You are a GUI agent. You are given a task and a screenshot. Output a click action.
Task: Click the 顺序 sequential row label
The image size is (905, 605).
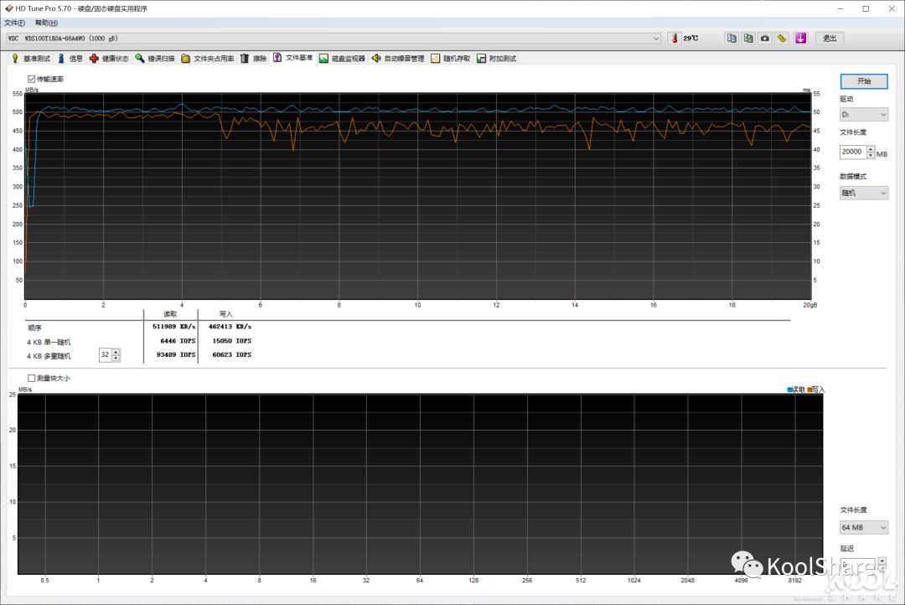click(x=34, y=328)
